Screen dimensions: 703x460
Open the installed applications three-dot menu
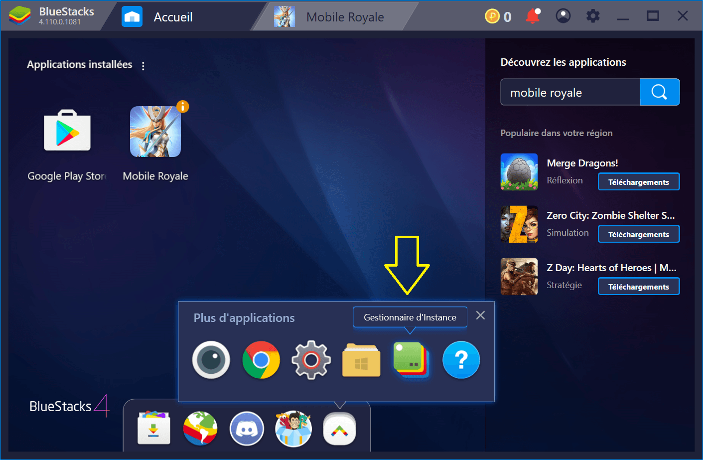pos(143,66)
